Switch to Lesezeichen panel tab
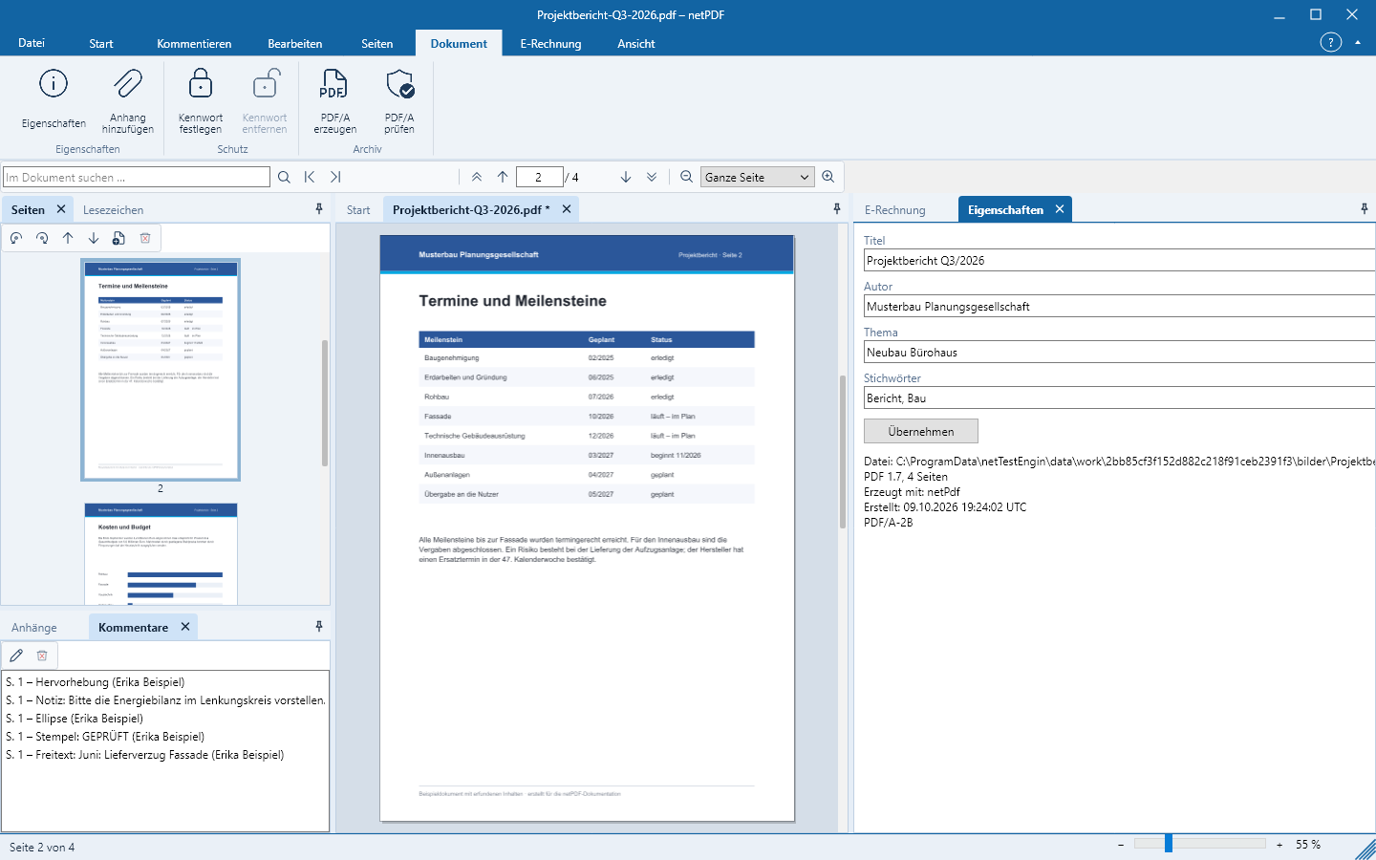The image size is (1376, 860). pyautogui.click(x=113, y=209)
